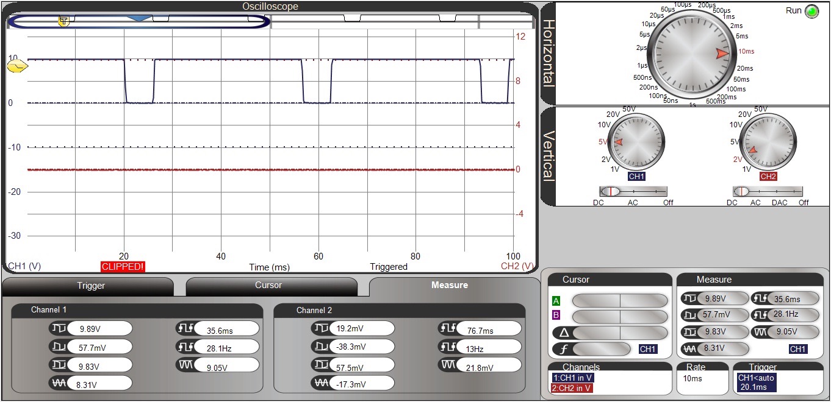Select 5ms on the Horizontal dial
The image size is (831, 402).
[743, 37]
